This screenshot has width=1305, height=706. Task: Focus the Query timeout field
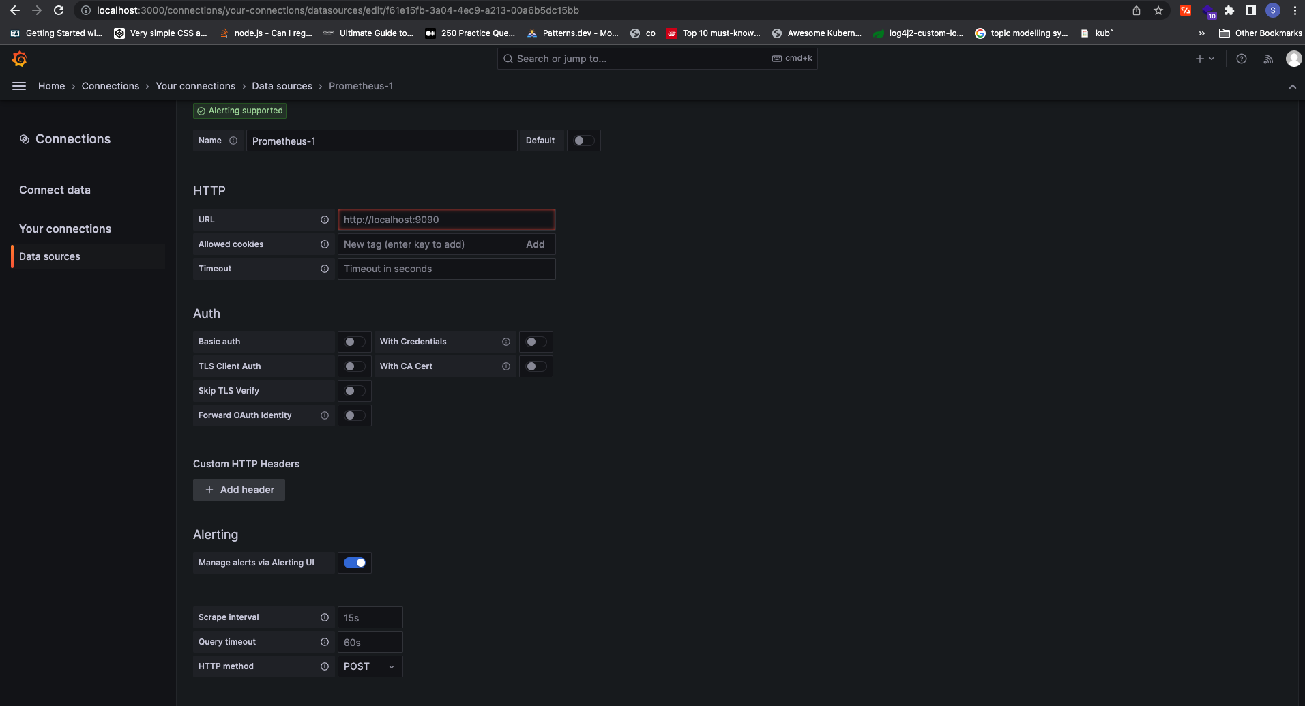coord(370,642)
